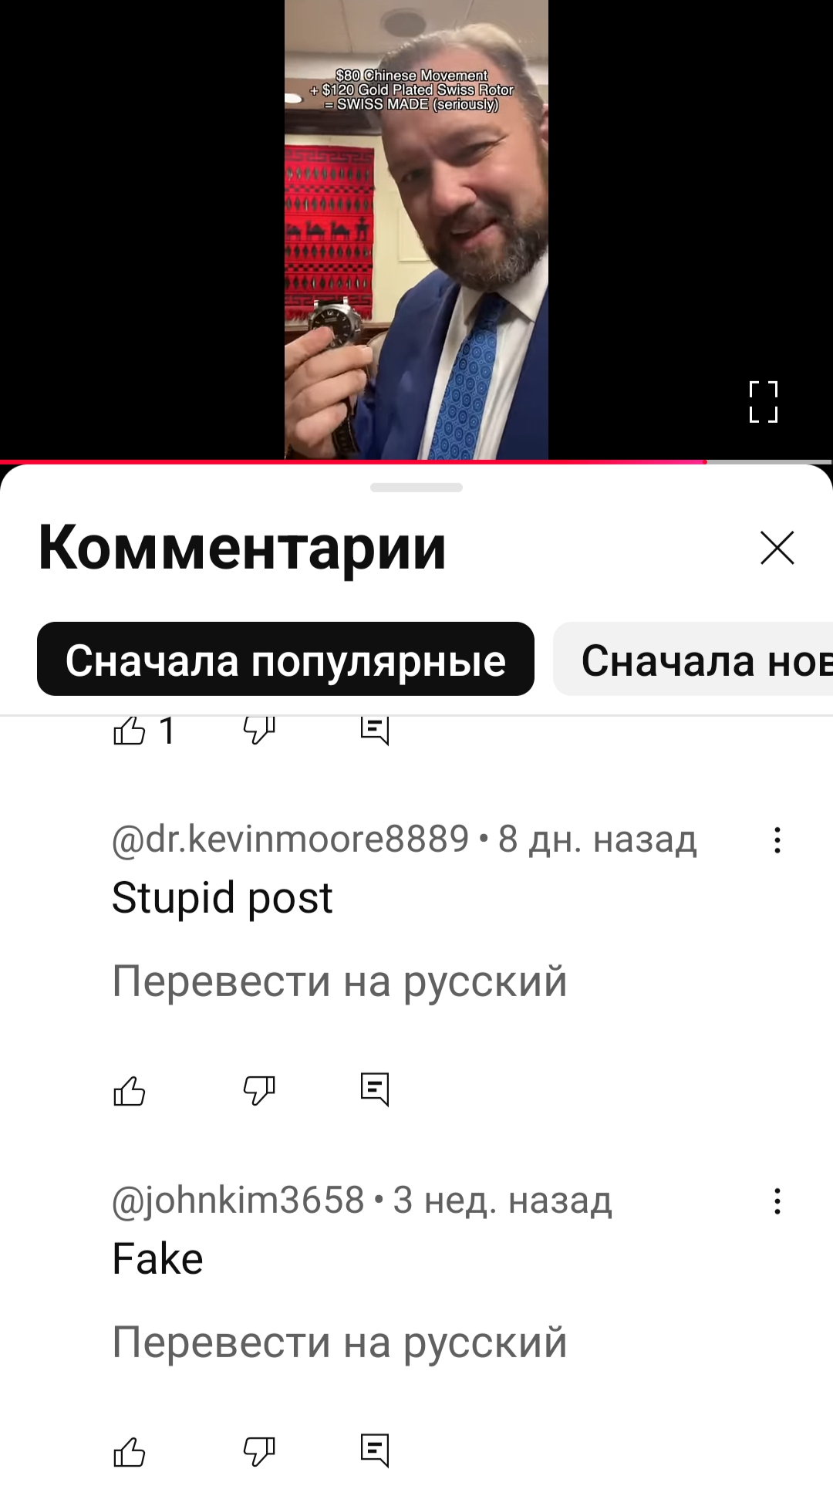833x1486 pixels.
Task: Reply to the "Fake" comment
Action: pos(375,1451)
